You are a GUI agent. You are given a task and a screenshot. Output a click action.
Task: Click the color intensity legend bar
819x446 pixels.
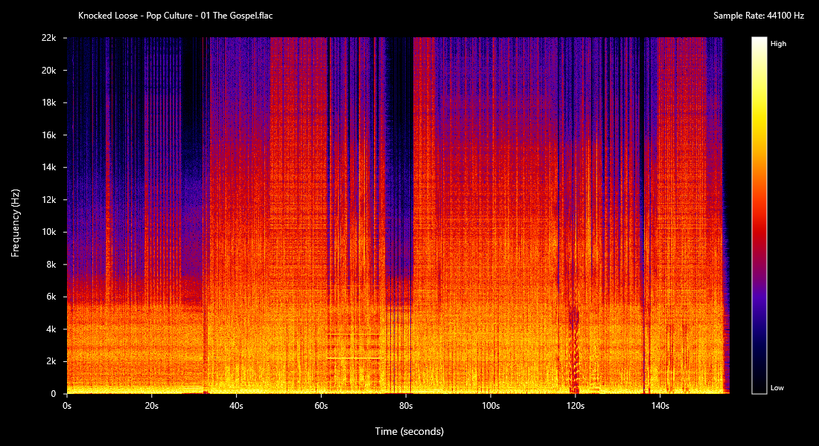click(x=759, y=215)
